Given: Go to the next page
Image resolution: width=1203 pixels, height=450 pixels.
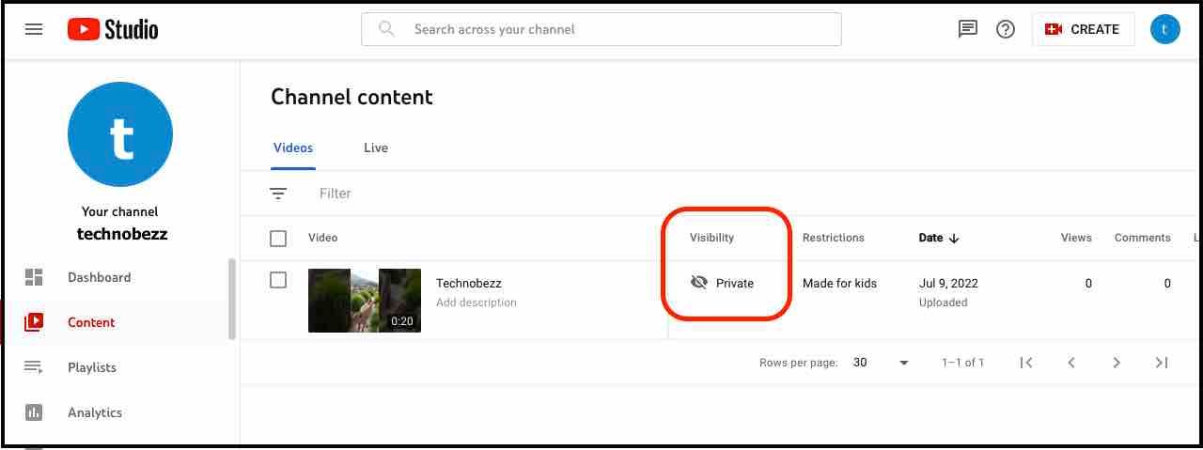Looking at the screenshot, I should click(1117, 363).
